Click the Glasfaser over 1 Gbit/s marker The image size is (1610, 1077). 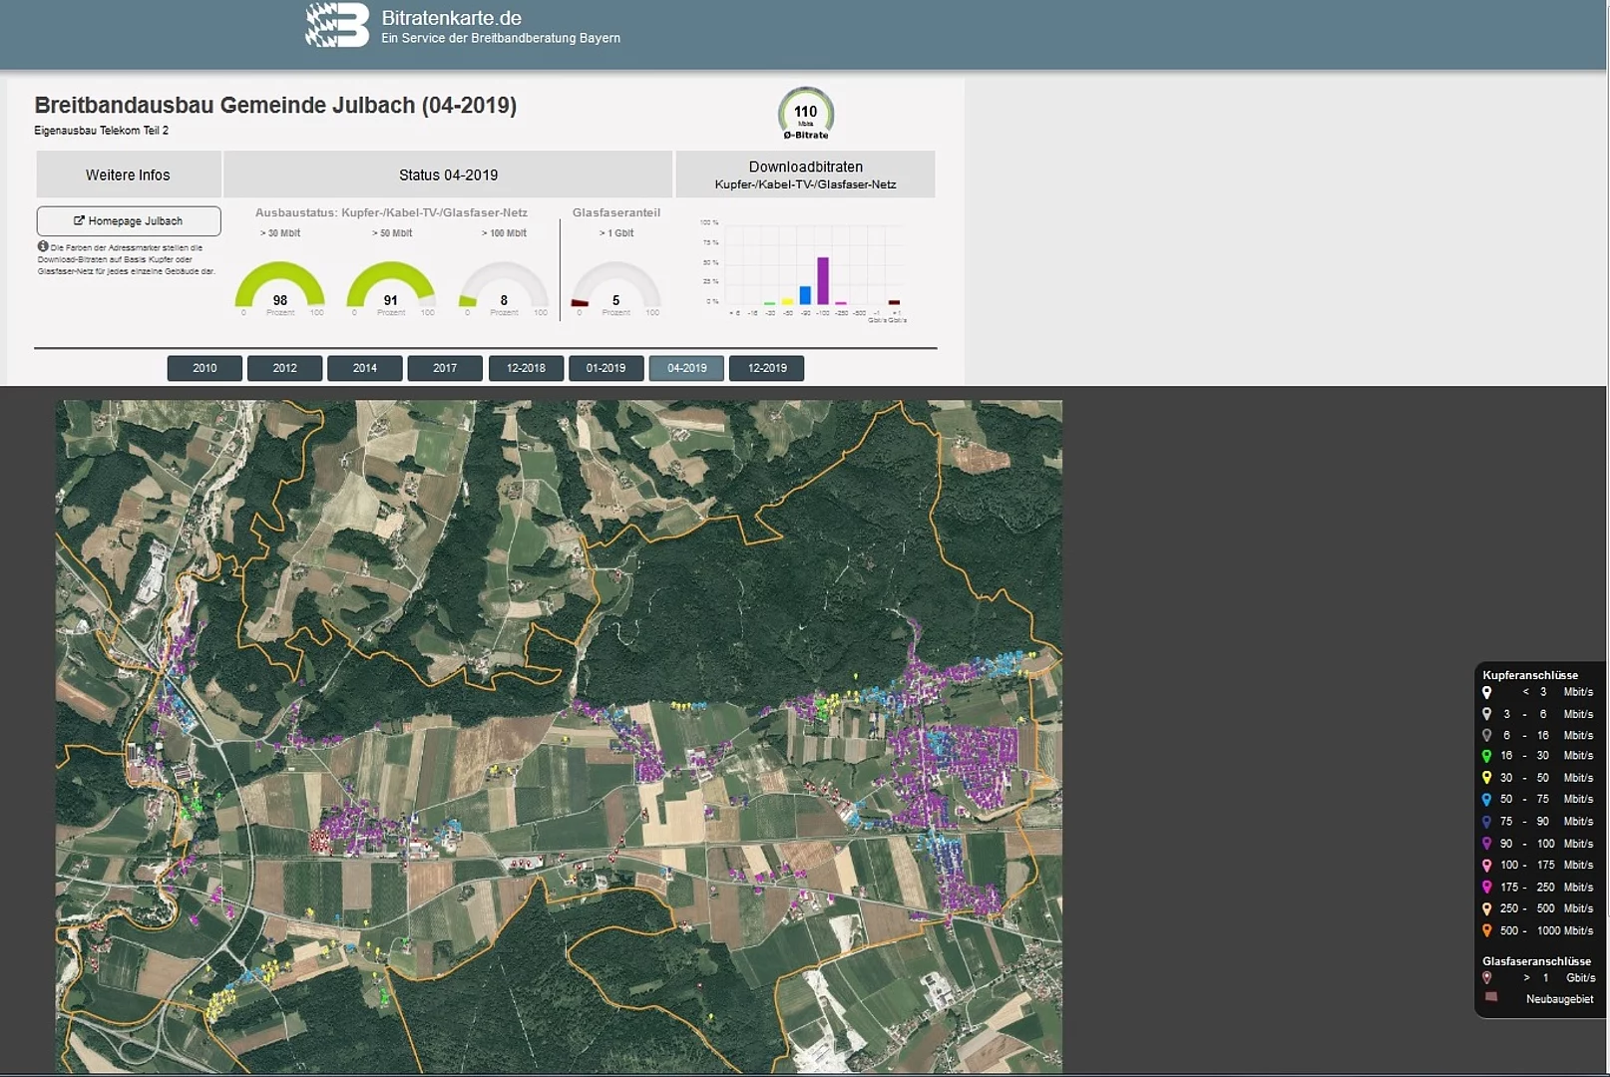click(x=1486, y=978)
